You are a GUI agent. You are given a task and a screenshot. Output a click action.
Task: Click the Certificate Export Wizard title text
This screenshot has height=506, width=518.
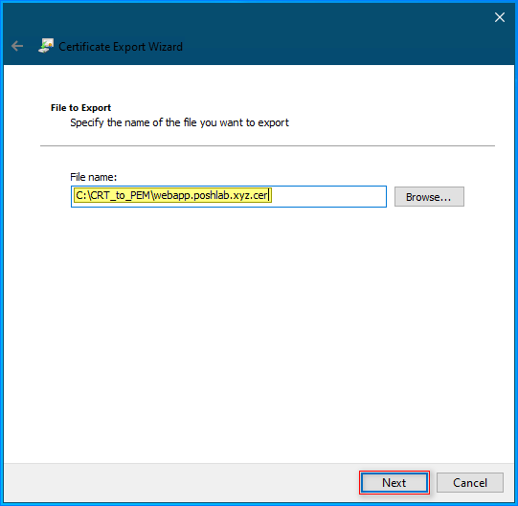coord(121,47)
